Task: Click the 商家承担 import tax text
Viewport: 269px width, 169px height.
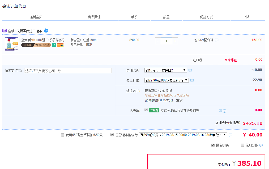Action: pos(231,60)
